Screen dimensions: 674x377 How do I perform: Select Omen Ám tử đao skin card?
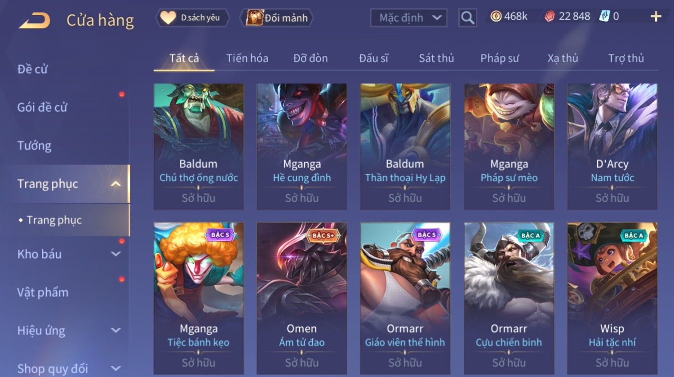click(x=302, y=298)
